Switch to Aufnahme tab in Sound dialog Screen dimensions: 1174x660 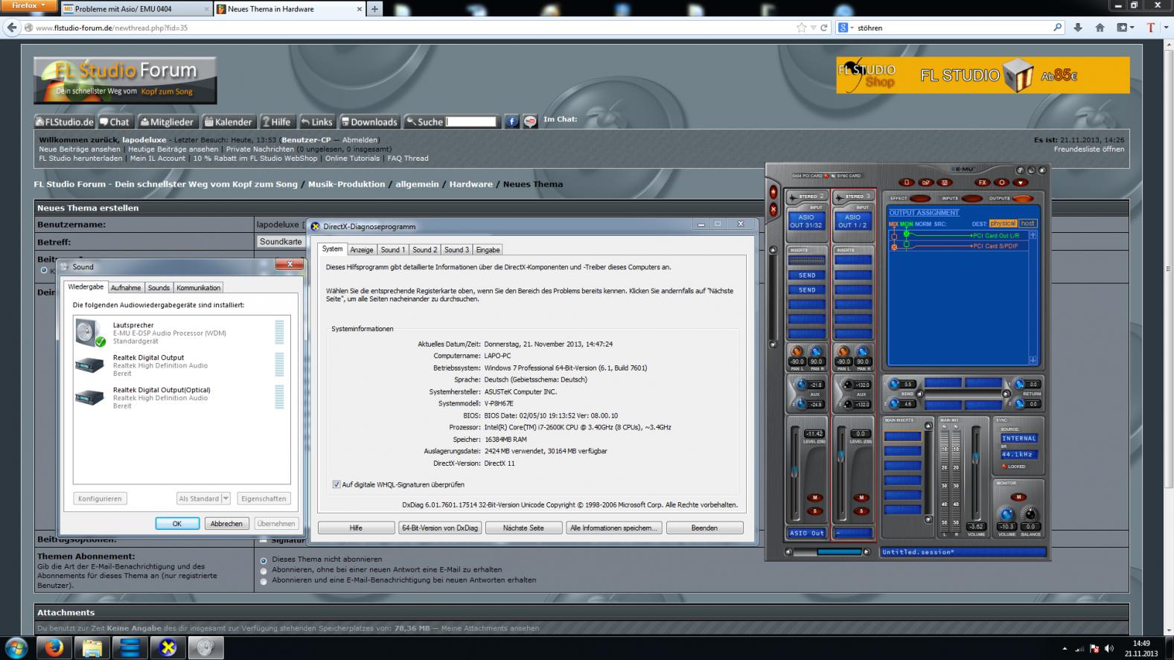point(126,288)
